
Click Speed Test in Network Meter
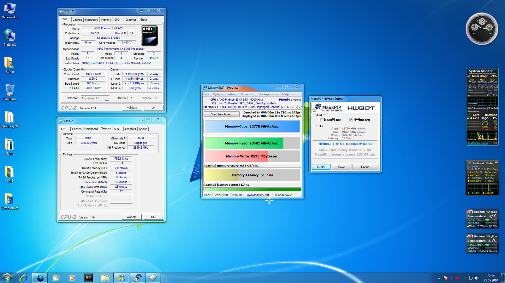473,175
